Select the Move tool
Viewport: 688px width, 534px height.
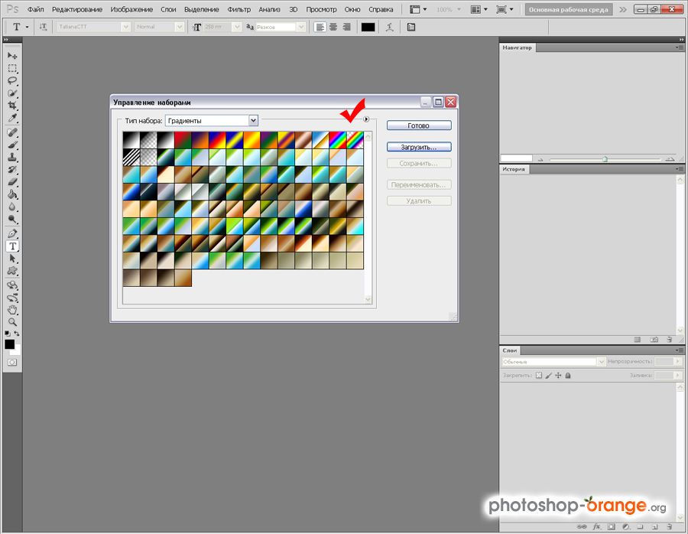(12, 56)
